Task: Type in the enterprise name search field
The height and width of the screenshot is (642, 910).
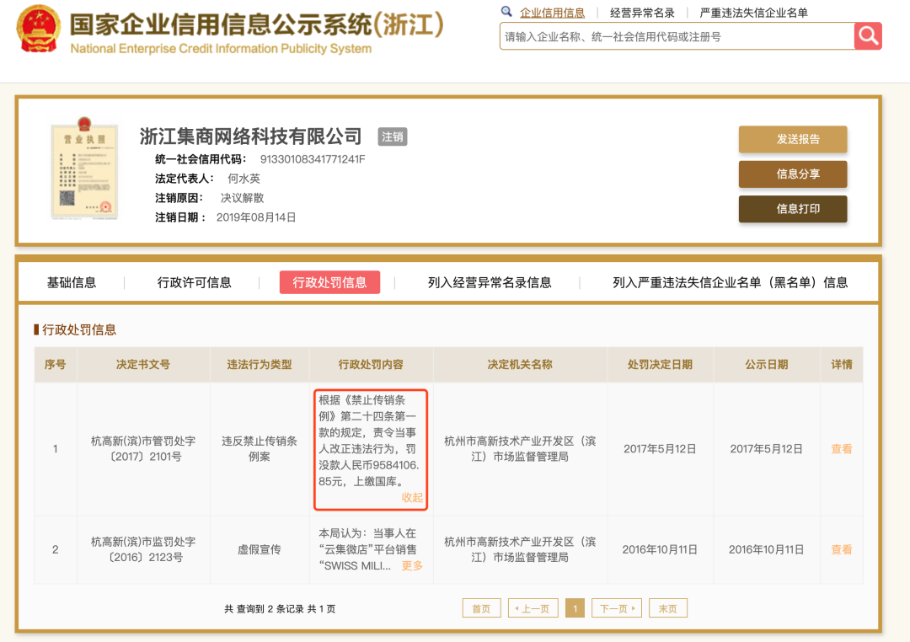Action: (x=674, y=36)
